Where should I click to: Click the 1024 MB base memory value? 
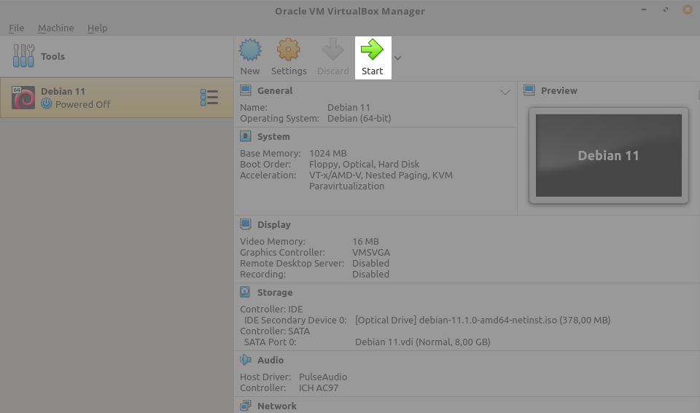(327, 154)
